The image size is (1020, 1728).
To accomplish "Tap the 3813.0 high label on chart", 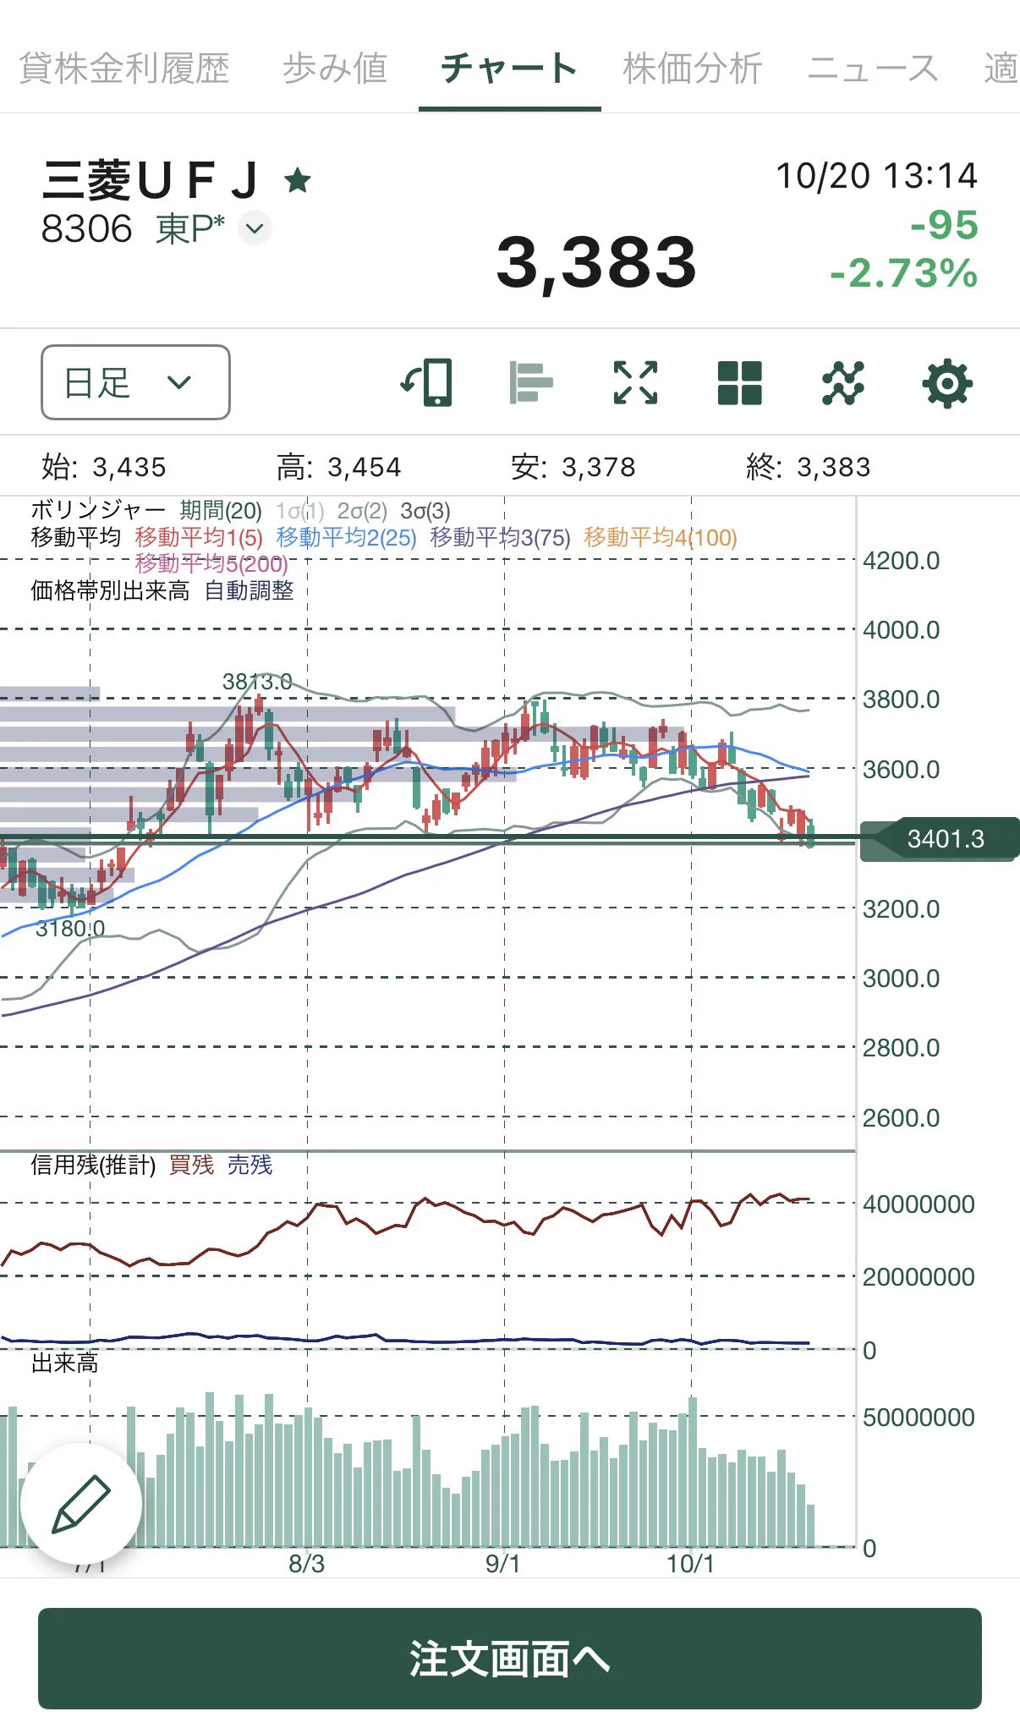I will (257, 682).
